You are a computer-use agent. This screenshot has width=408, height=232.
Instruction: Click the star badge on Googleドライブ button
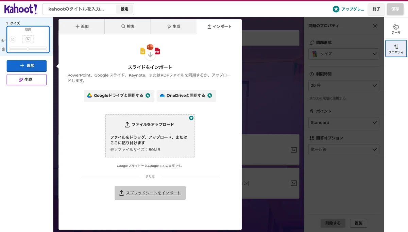[x=148, y=96]
